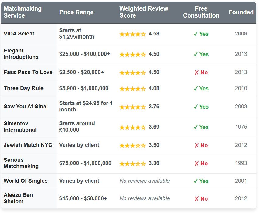Select the 4.58 review score value

(155, 34)
